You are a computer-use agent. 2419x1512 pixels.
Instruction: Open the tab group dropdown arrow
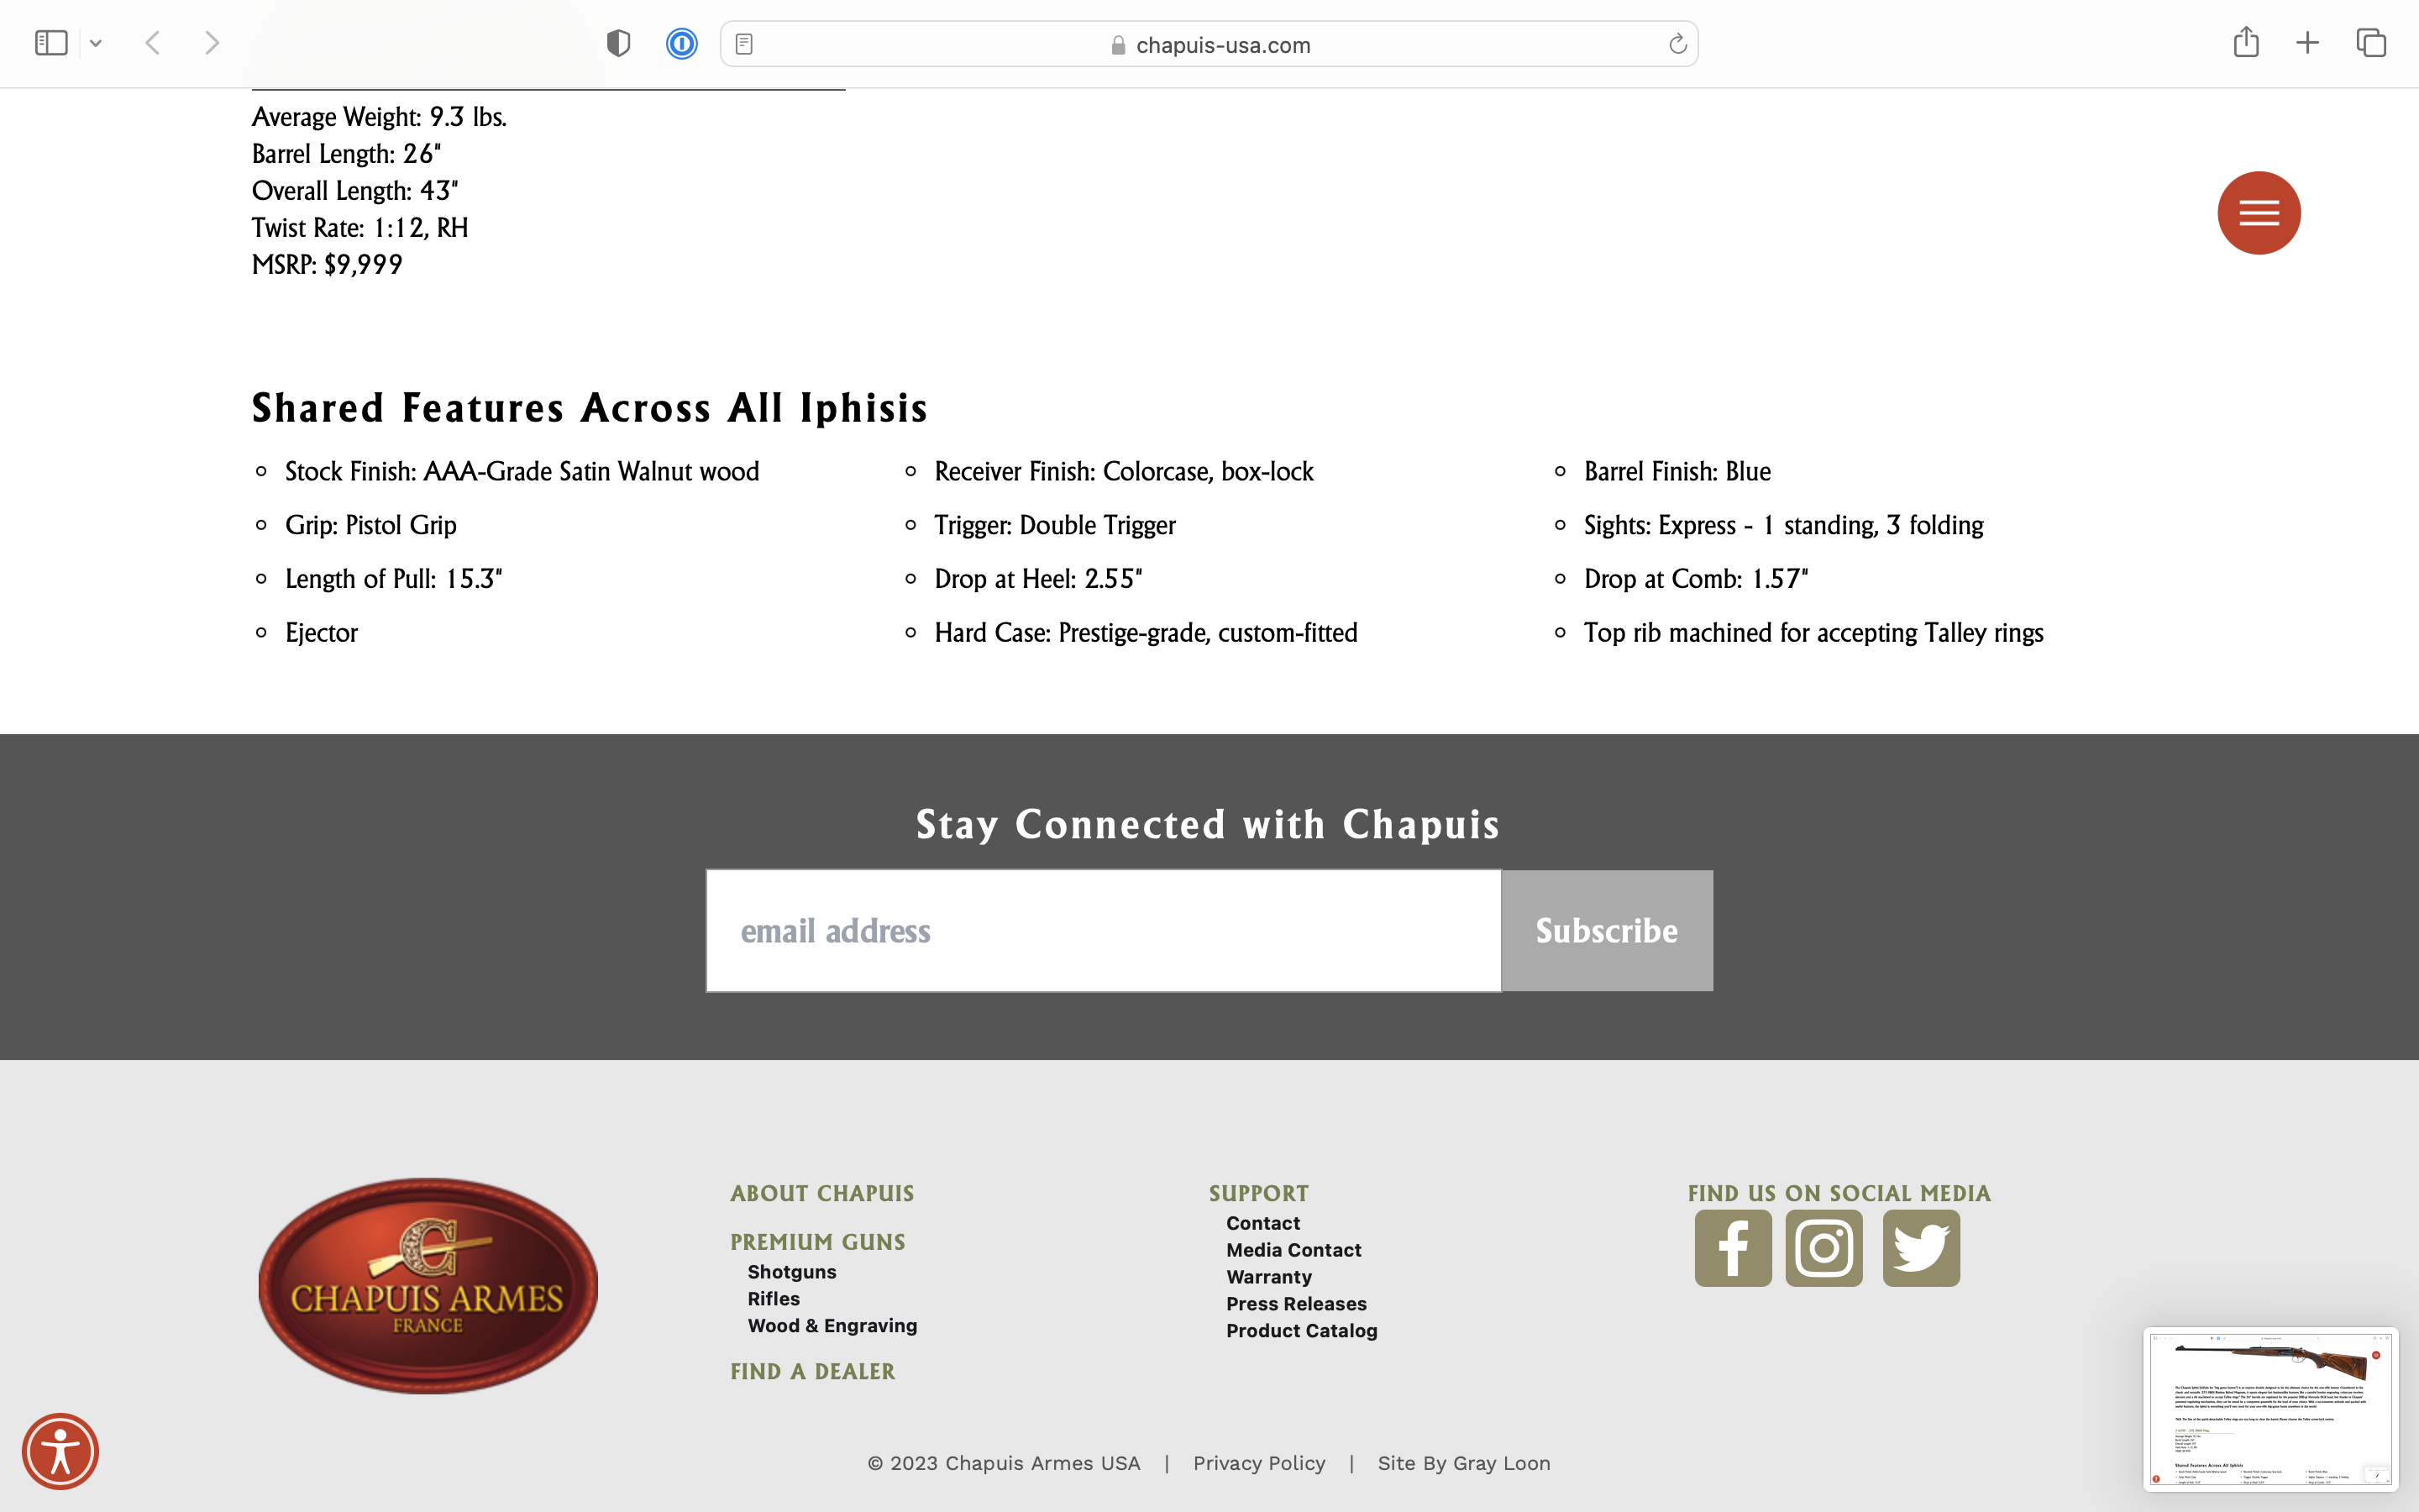click(x=96, y=43)
